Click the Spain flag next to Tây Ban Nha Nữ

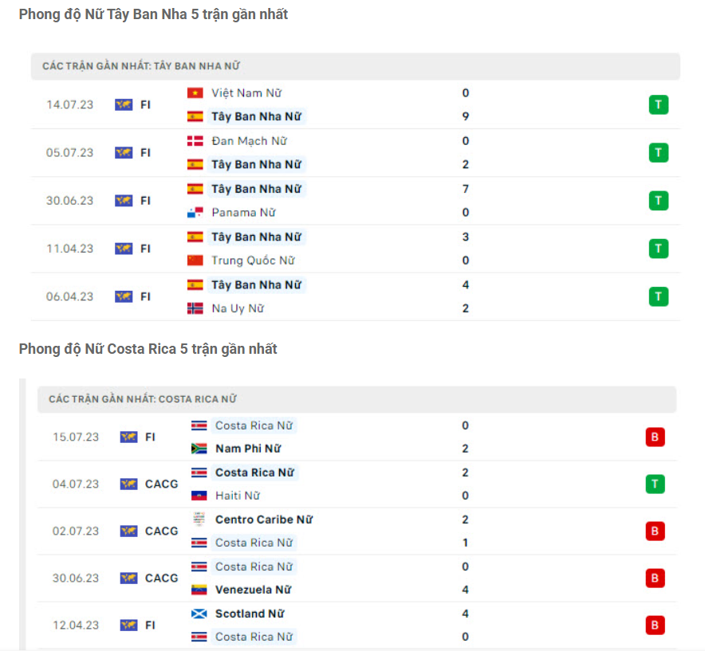[196, 116]
